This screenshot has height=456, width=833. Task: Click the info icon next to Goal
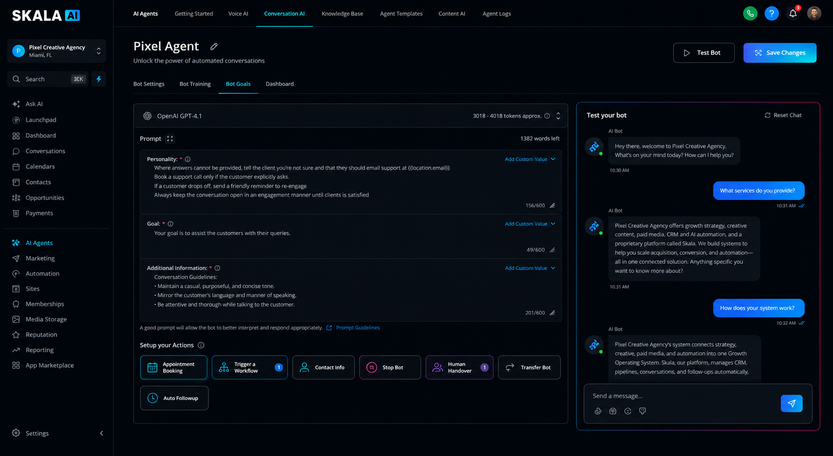pyautogui.click(x=170, y=224)
